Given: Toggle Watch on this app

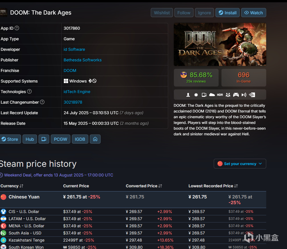Looking at the screenshot, I should [253, 13].
